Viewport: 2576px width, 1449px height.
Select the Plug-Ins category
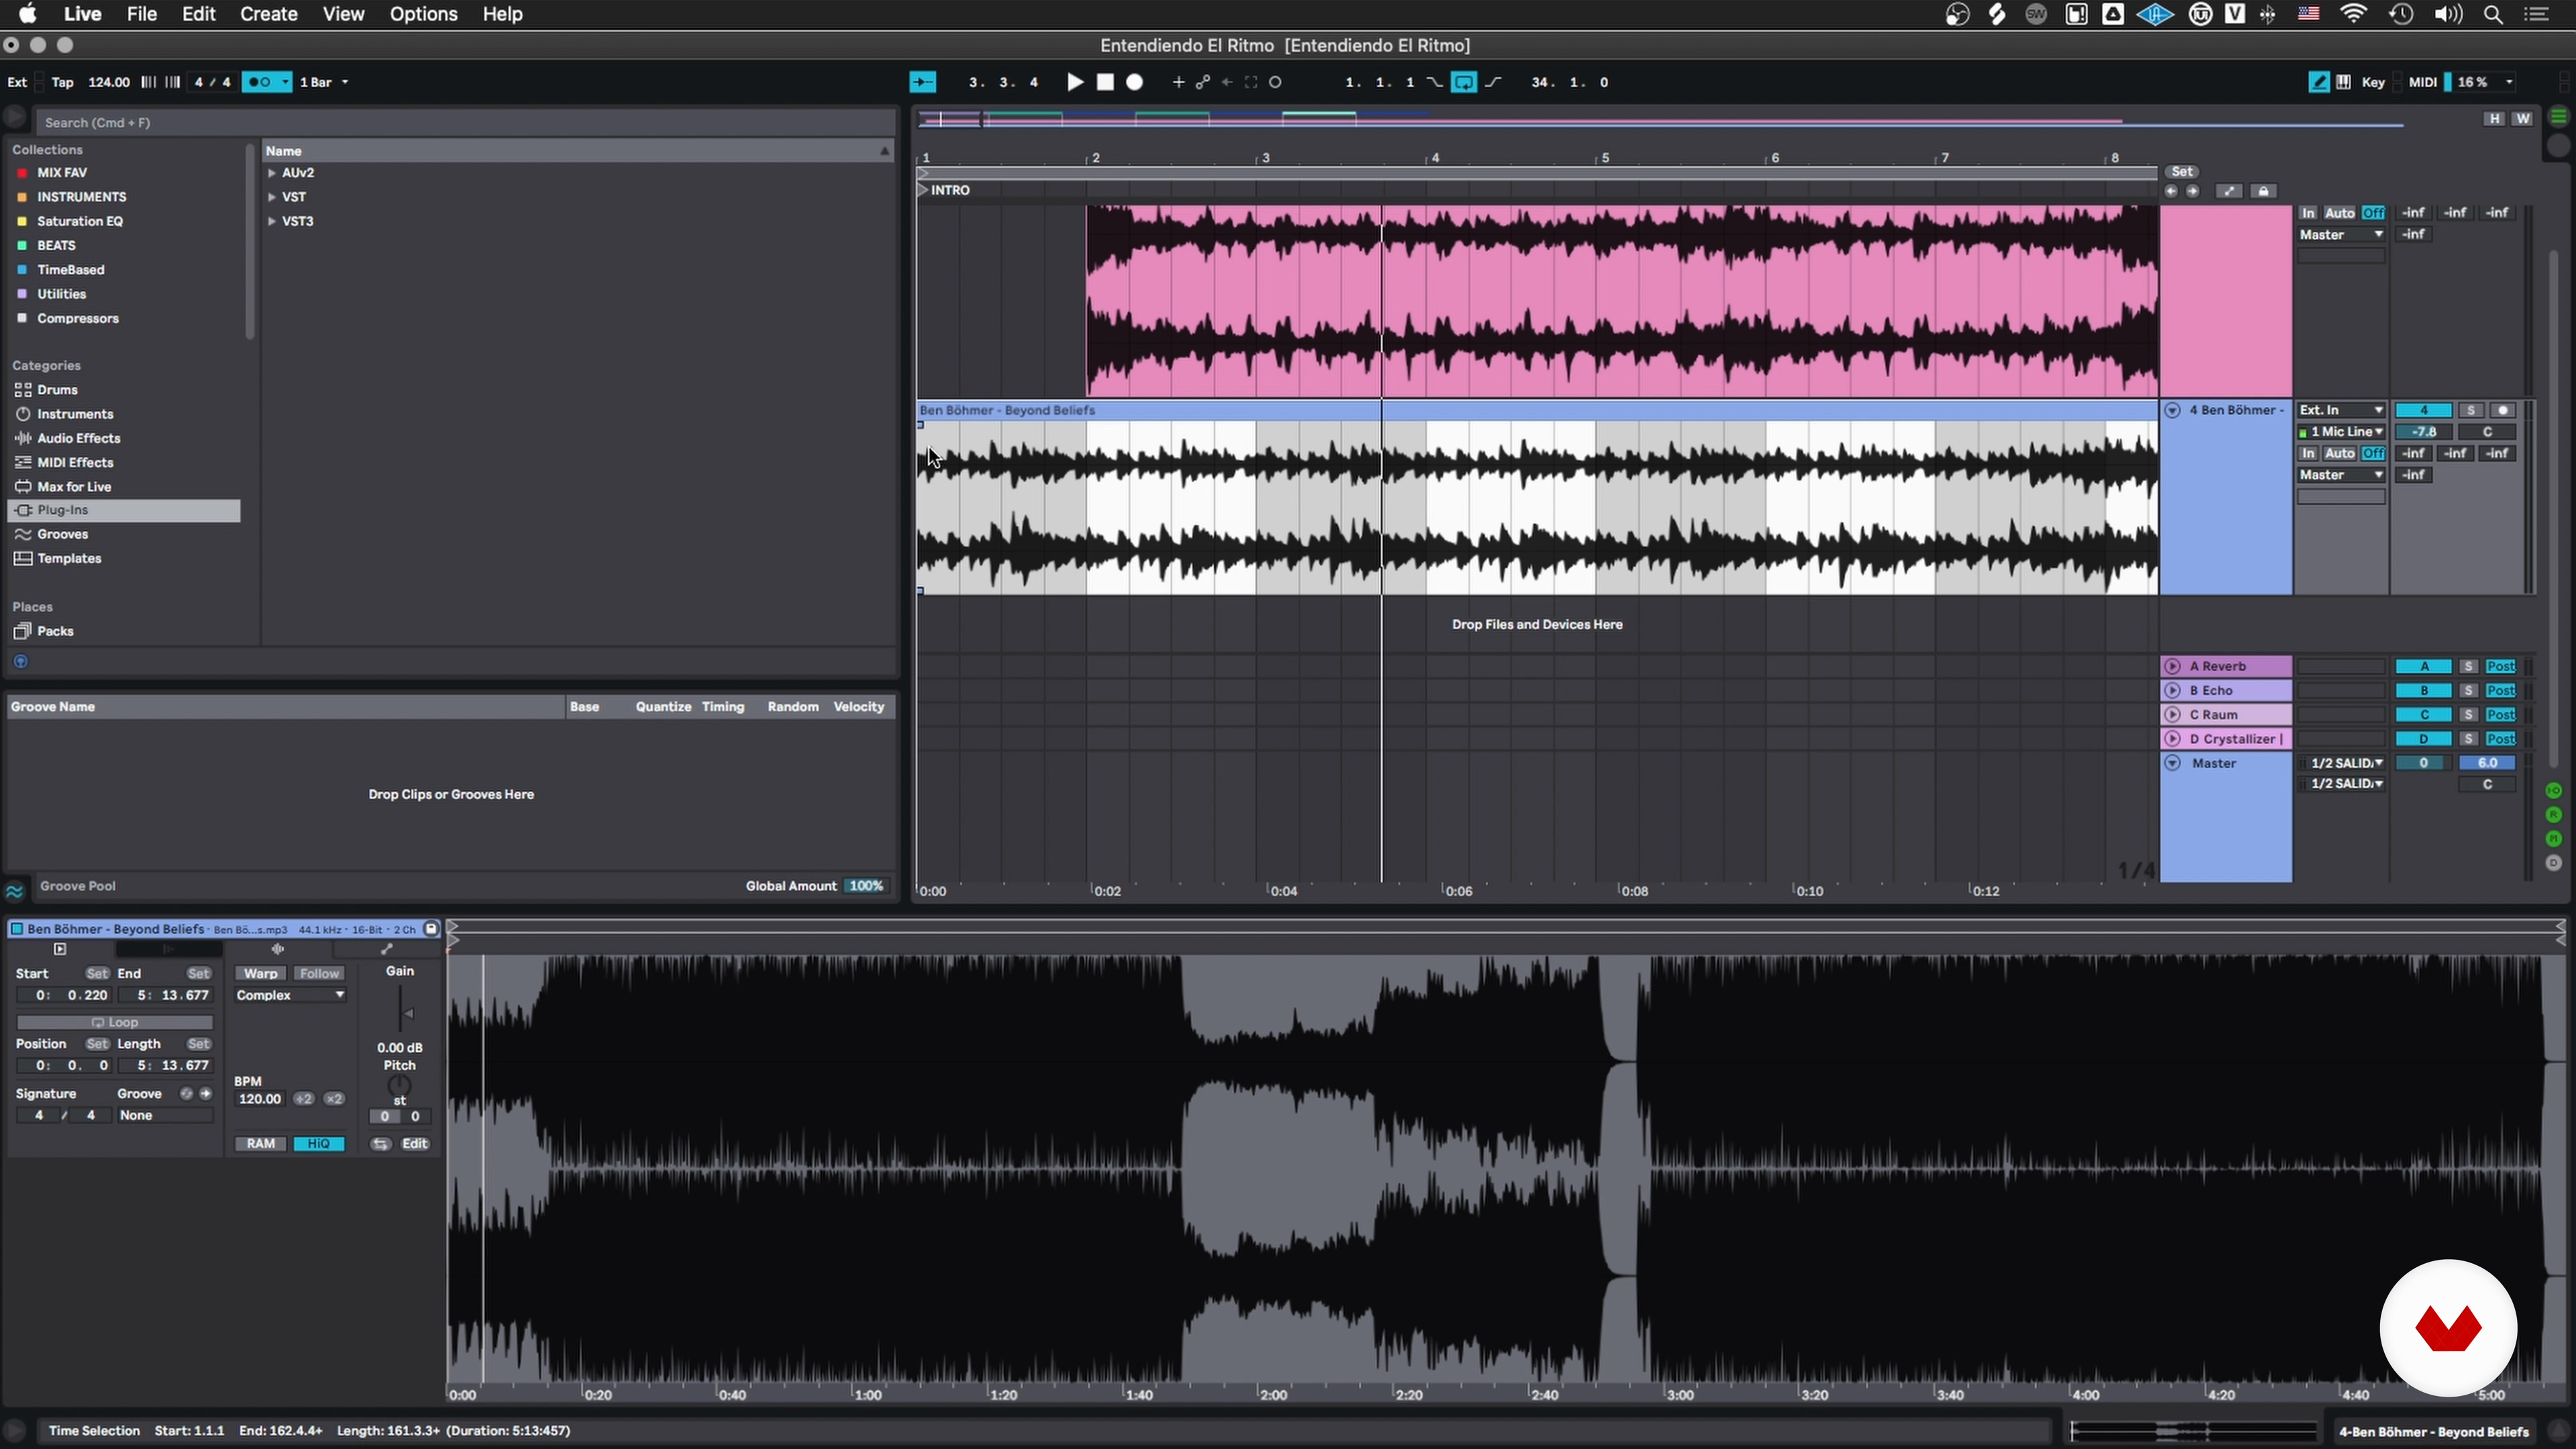point(125,510)
